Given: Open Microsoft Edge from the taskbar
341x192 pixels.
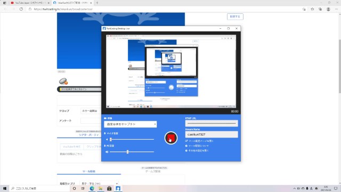Looking at the screenshot, I should pyautogui.click(x=92, y=188).
